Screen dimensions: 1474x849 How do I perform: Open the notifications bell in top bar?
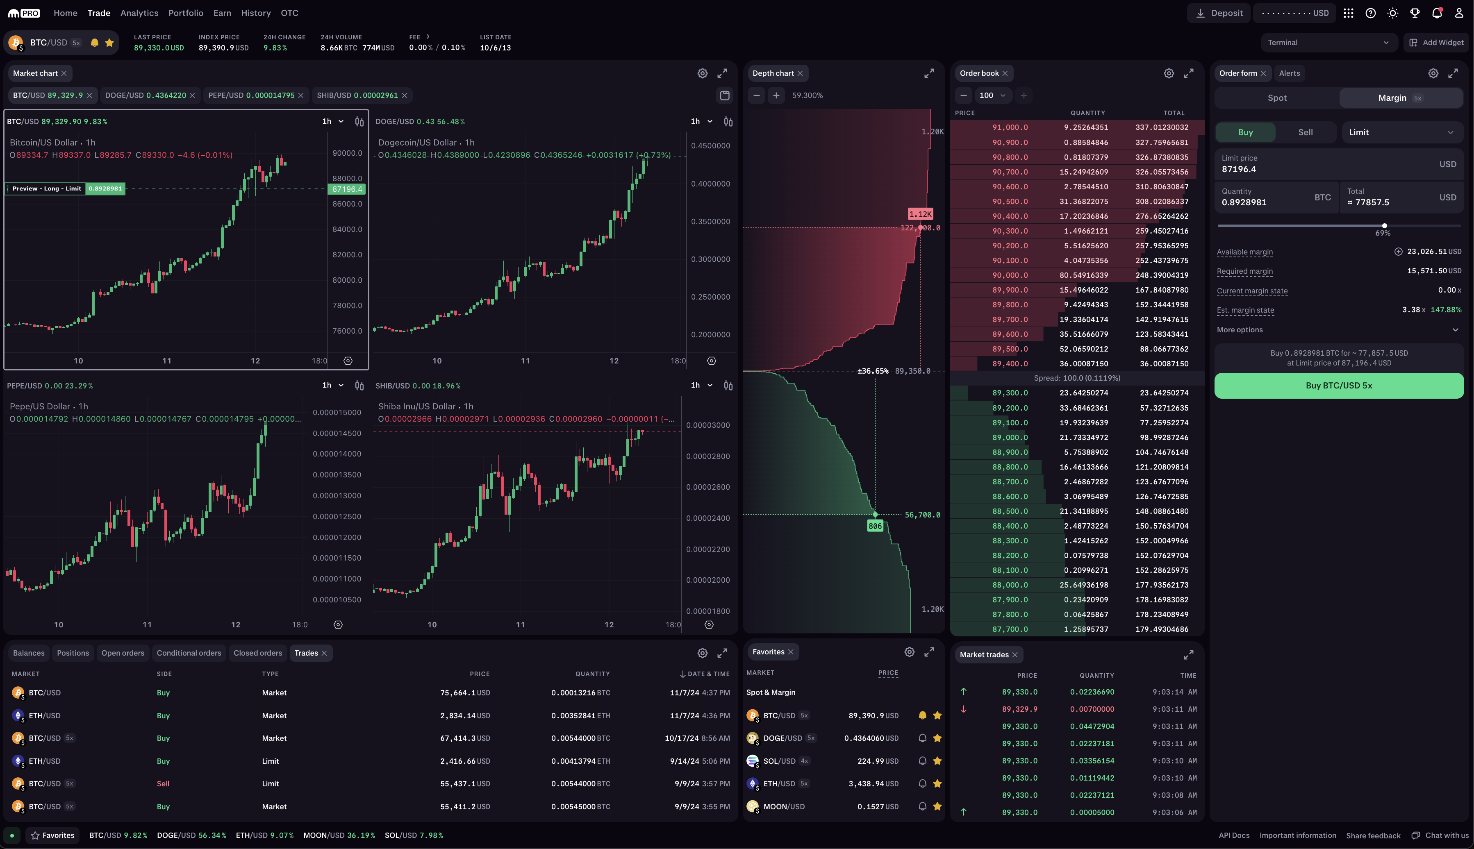pyautogui.click(x=1437, y=13)
